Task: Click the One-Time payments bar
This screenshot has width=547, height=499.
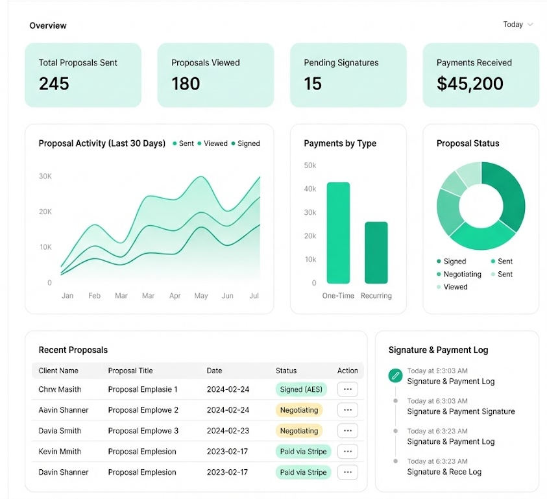Action: click(338, 233)
